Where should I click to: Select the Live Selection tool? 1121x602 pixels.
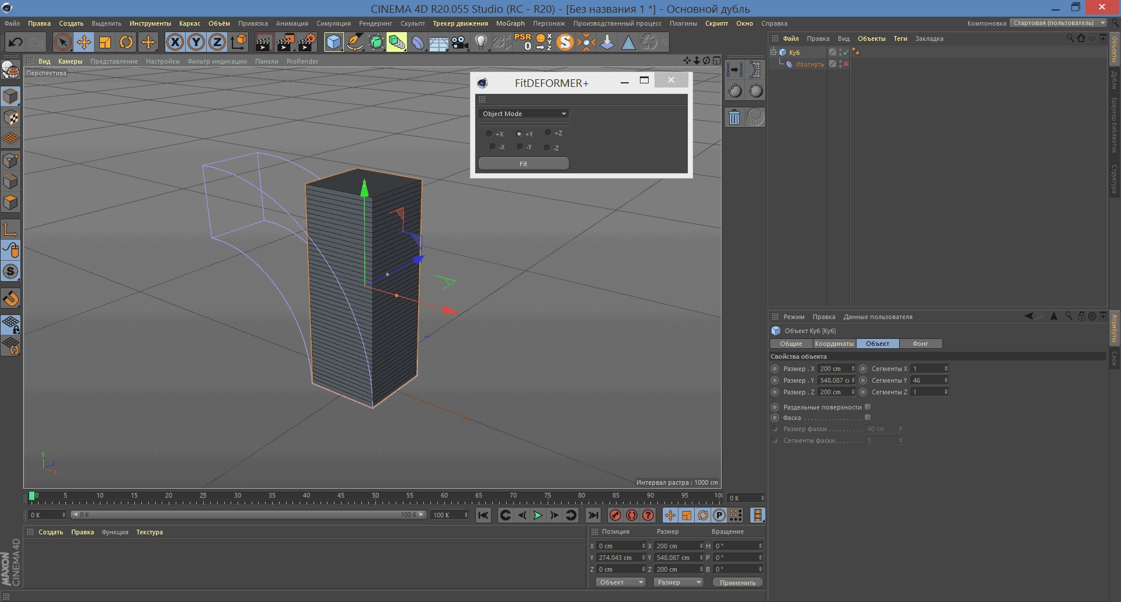(62, 42)
